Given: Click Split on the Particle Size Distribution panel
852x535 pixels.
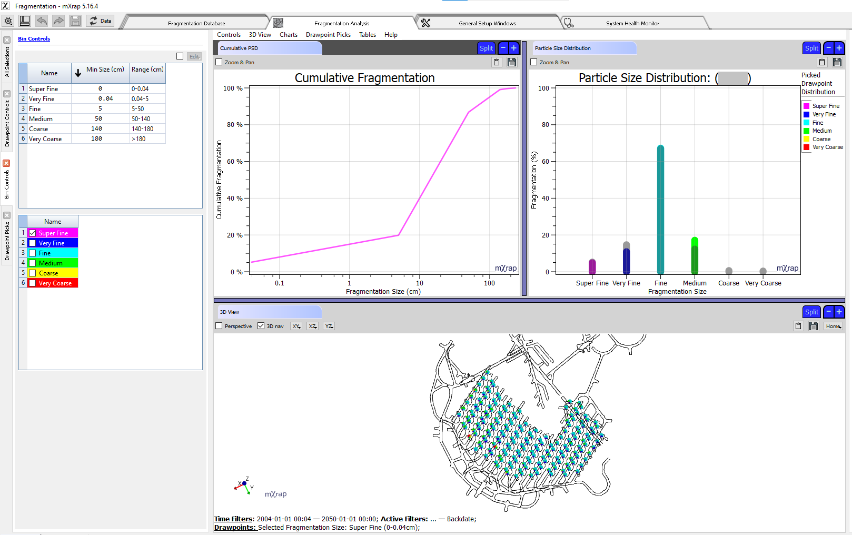Looking at the screenshot, I should (x=811, y=47).
